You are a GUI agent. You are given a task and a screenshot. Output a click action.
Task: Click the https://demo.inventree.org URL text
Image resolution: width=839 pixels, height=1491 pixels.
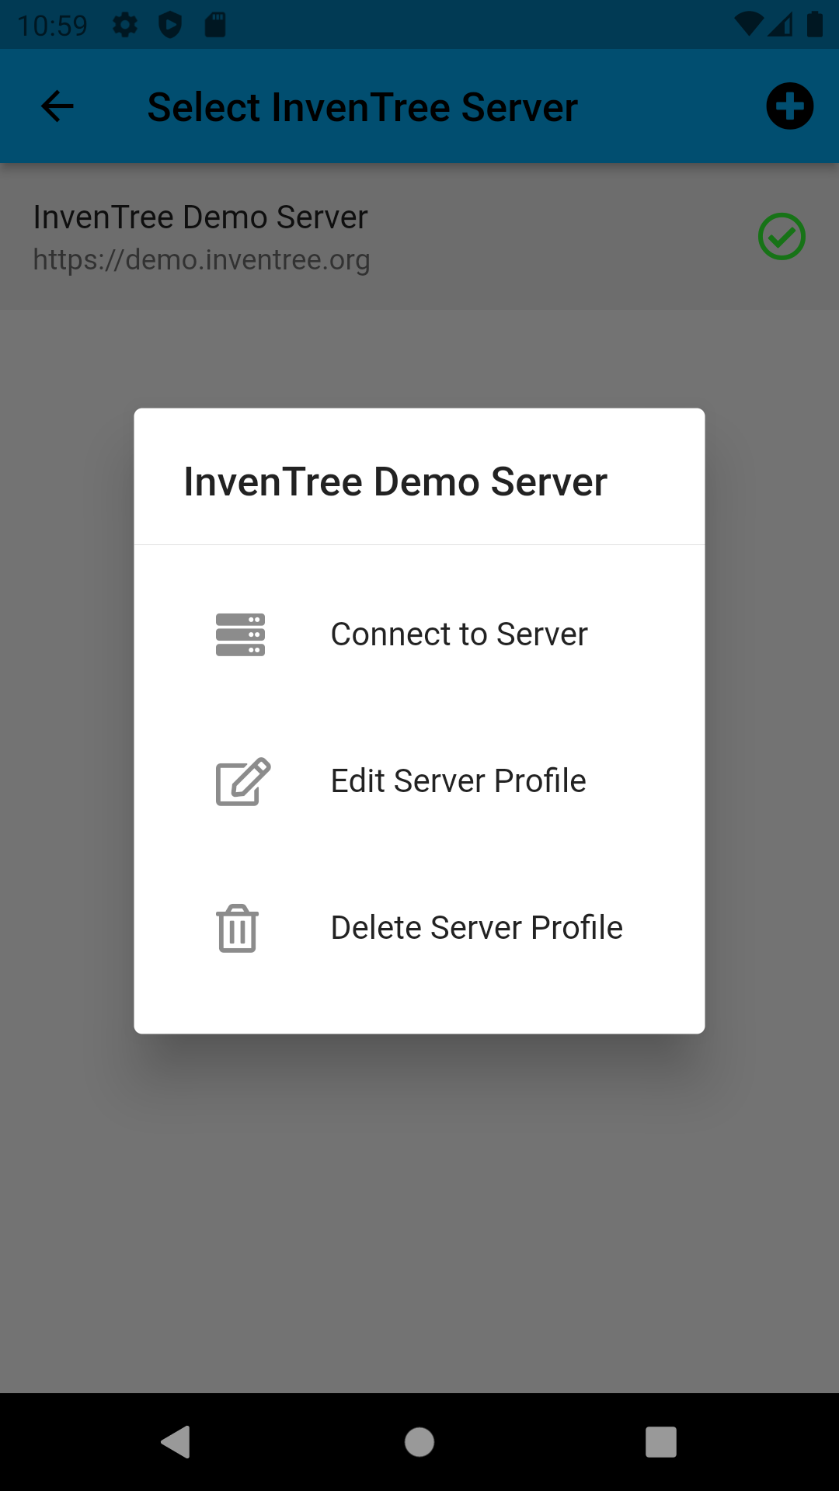click(201, 260)
